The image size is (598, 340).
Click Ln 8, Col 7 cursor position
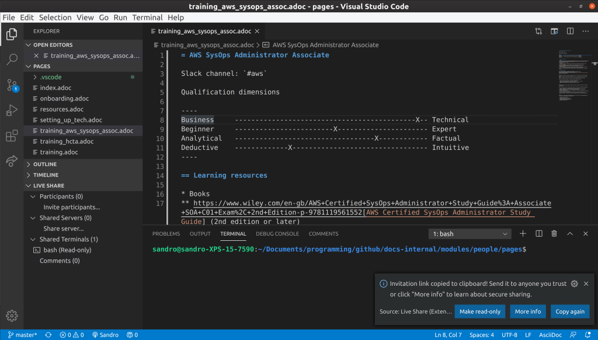point(448,335)
